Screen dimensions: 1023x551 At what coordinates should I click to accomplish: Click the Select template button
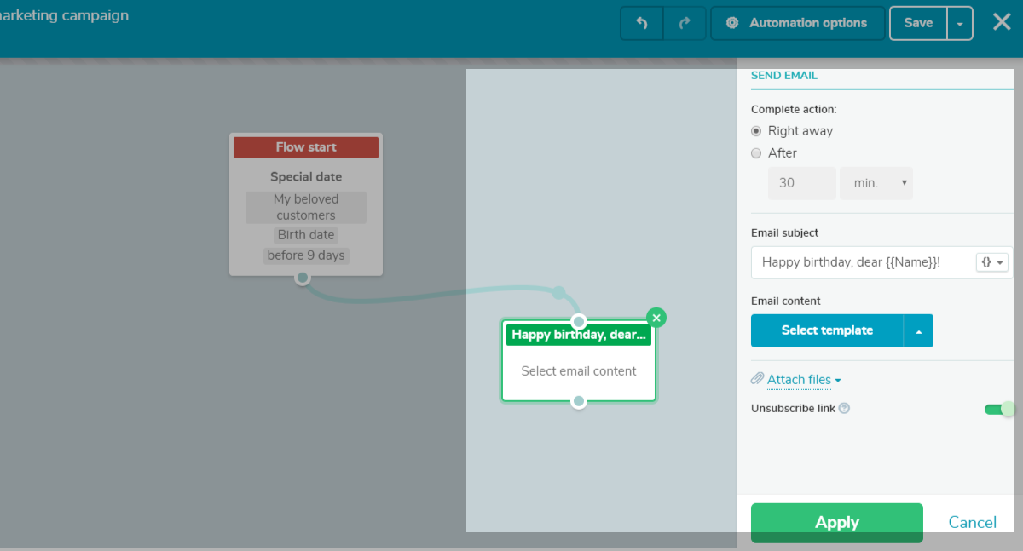click(x=827, y=330)
